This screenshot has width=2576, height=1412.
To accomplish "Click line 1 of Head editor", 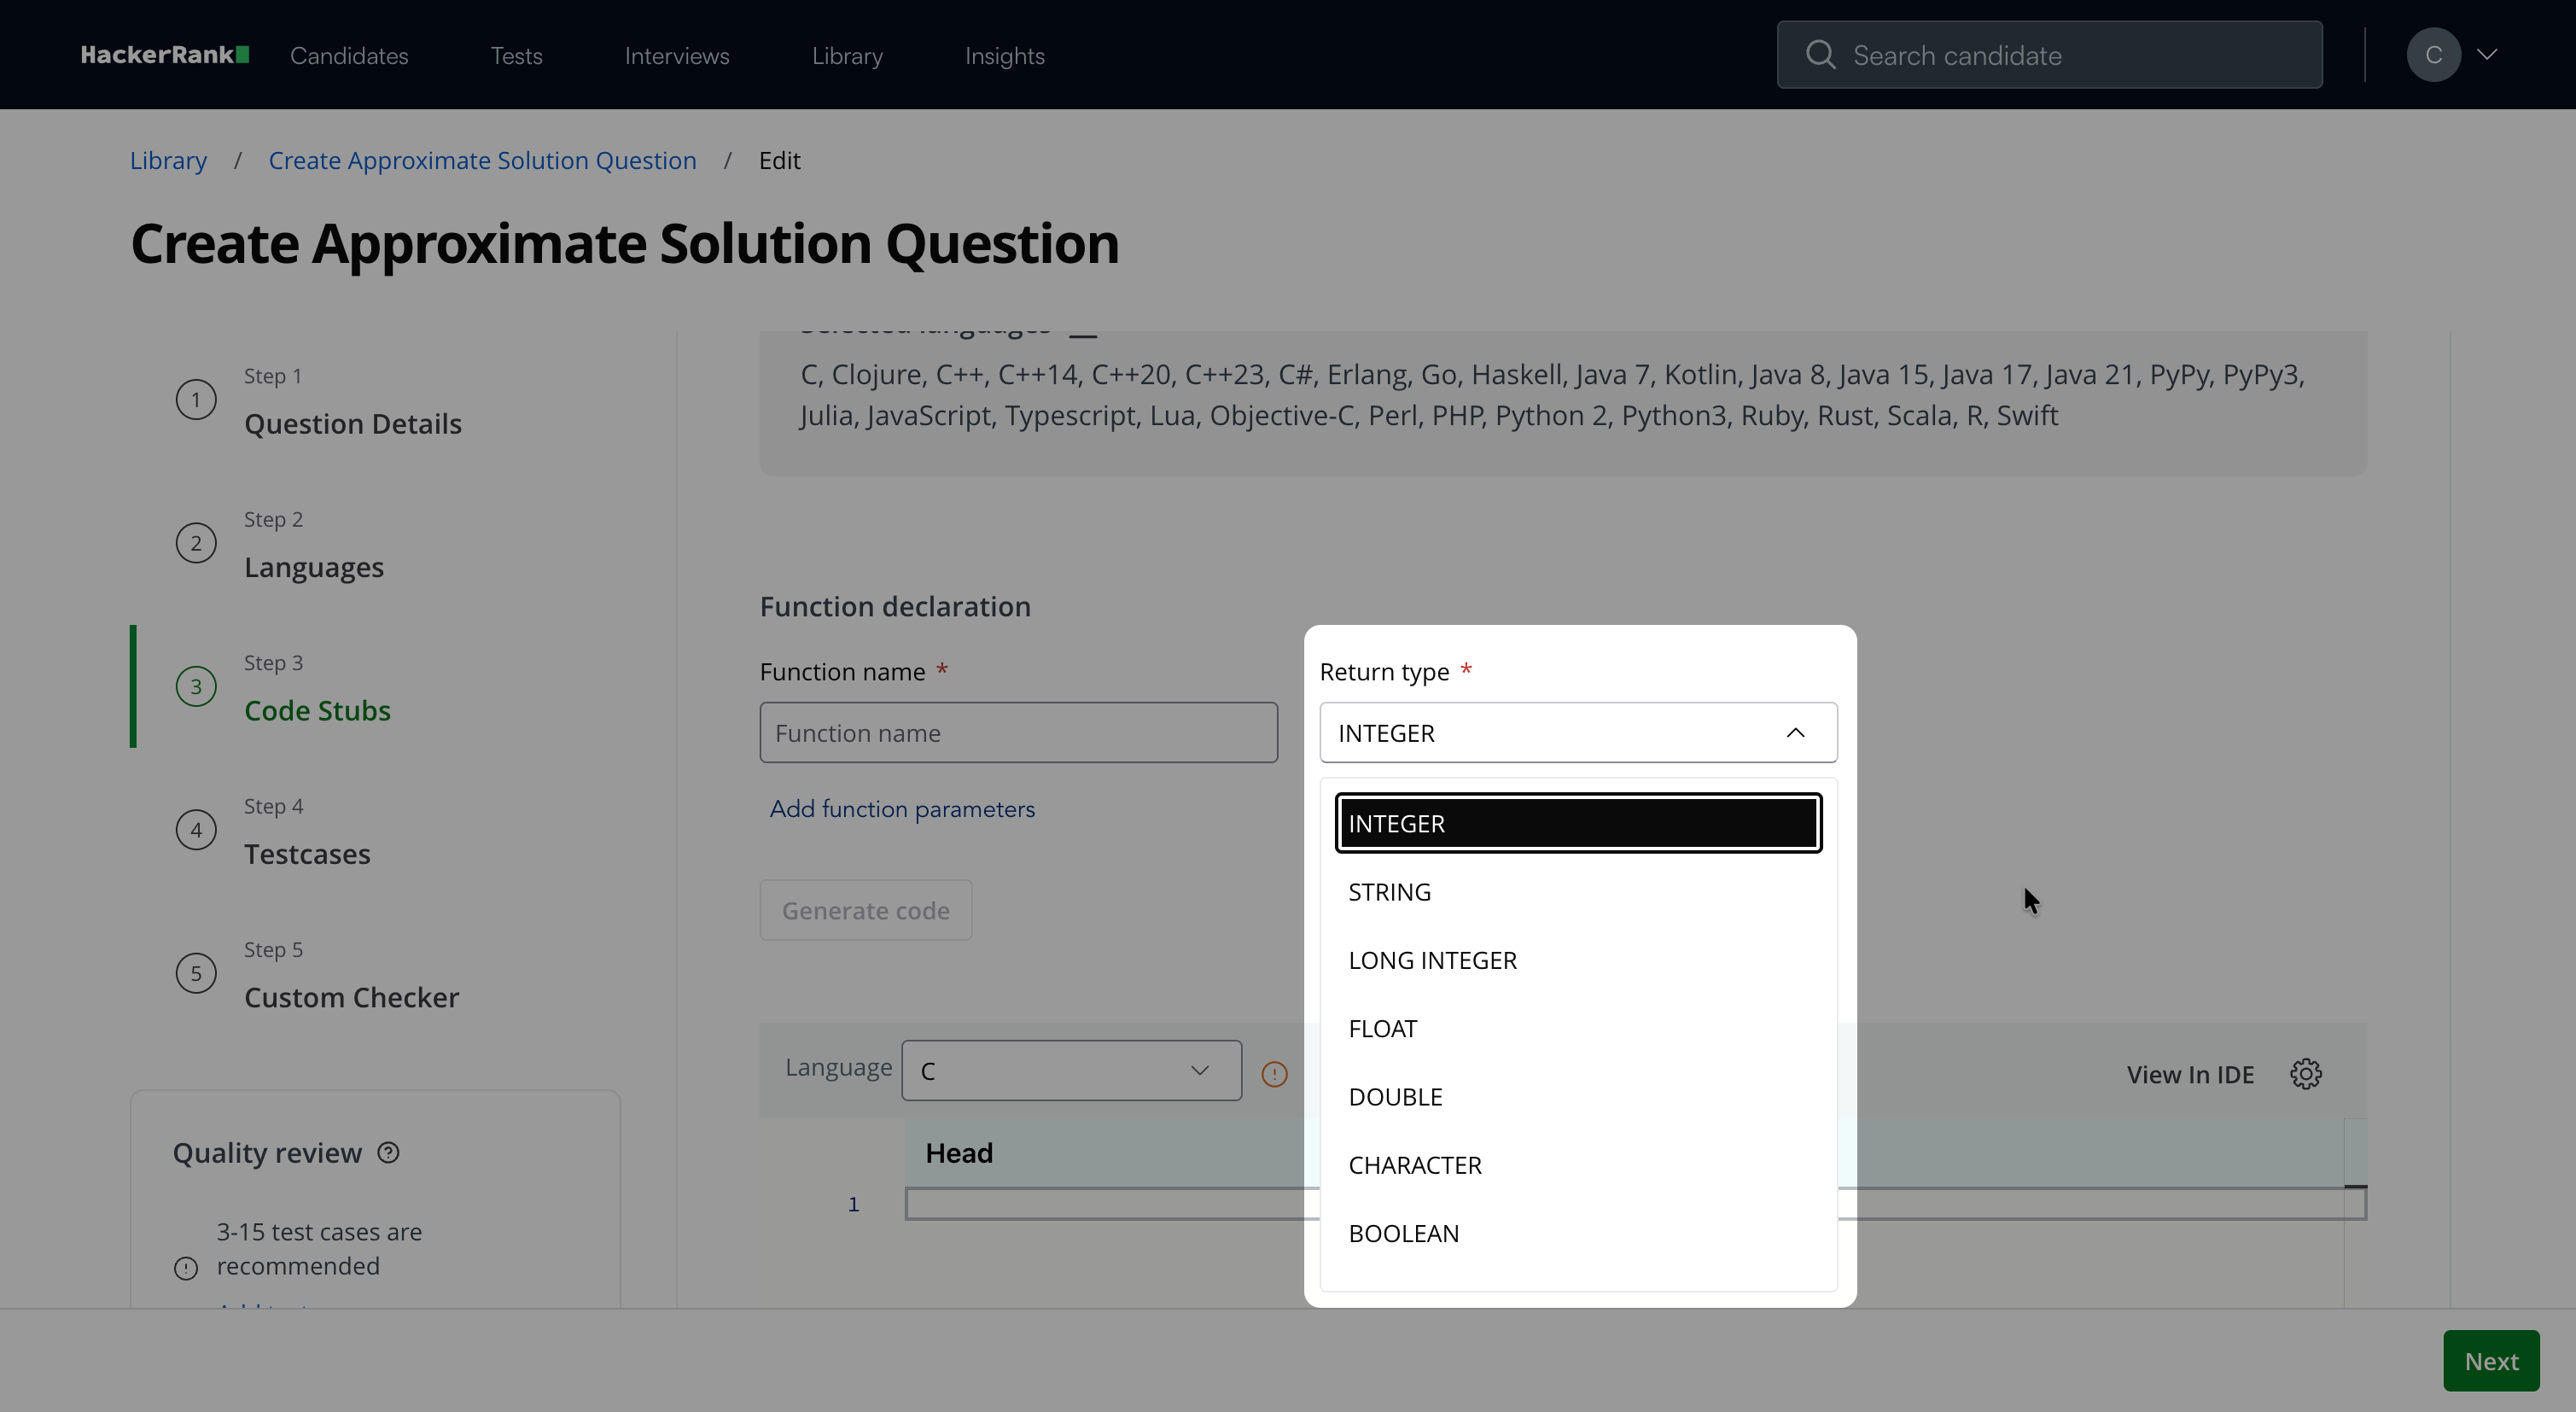I will (1635, 1204).
